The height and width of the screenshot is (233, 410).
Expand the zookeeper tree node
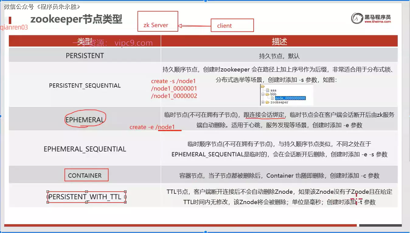click(263, 102)
